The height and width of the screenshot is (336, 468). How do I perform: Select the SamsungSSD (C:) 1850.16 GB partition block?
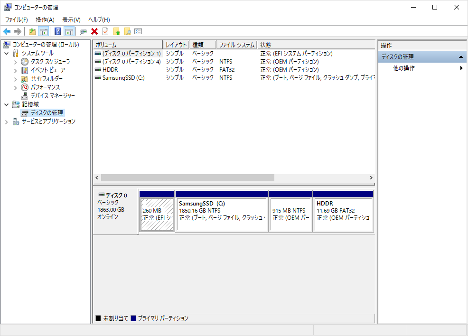[x=222, y=211]
